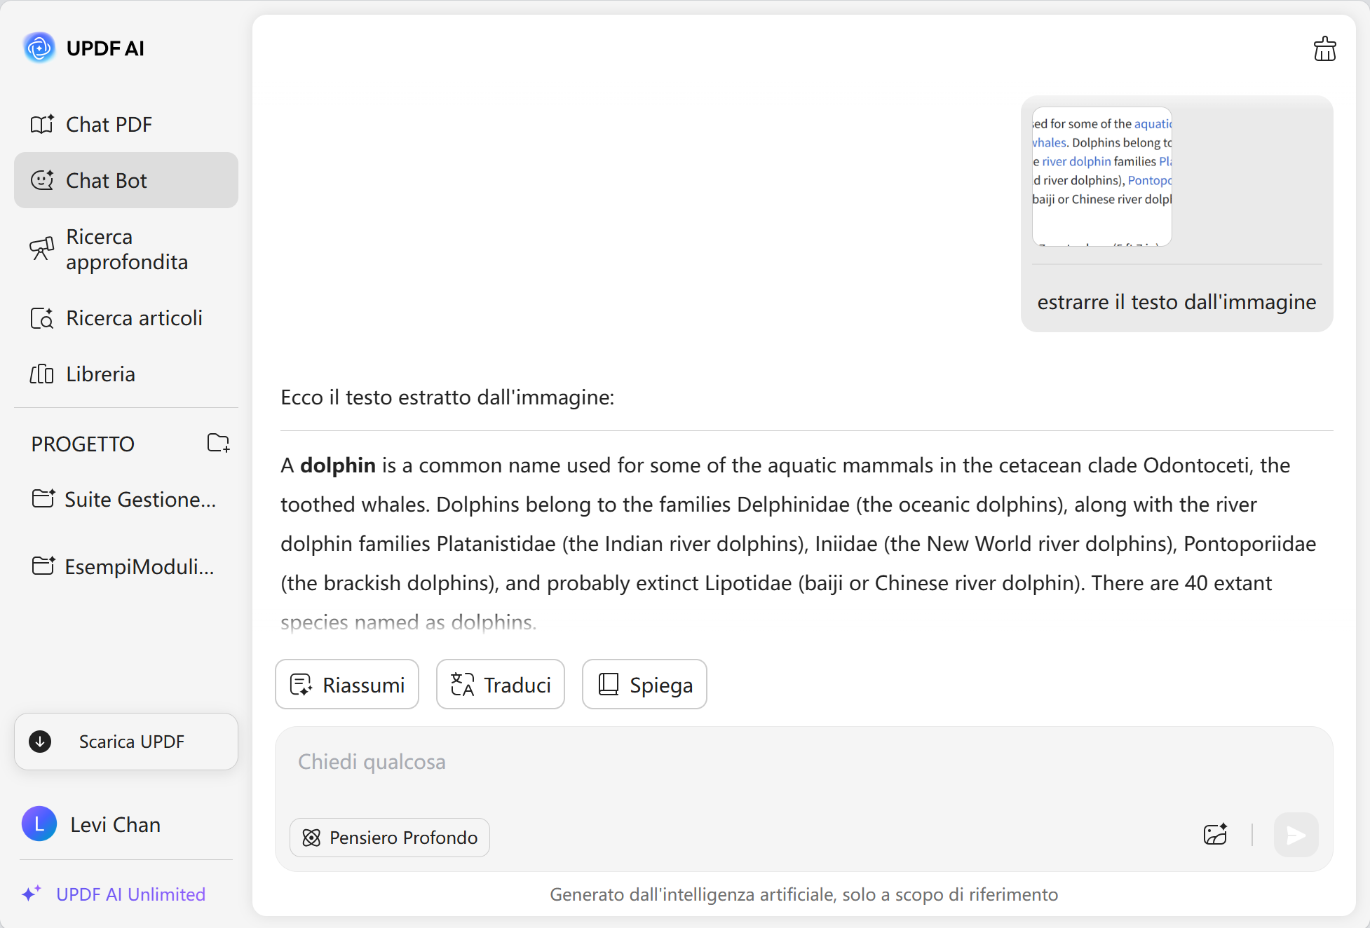Open Ricerca approfondita

tap(126, 250)
